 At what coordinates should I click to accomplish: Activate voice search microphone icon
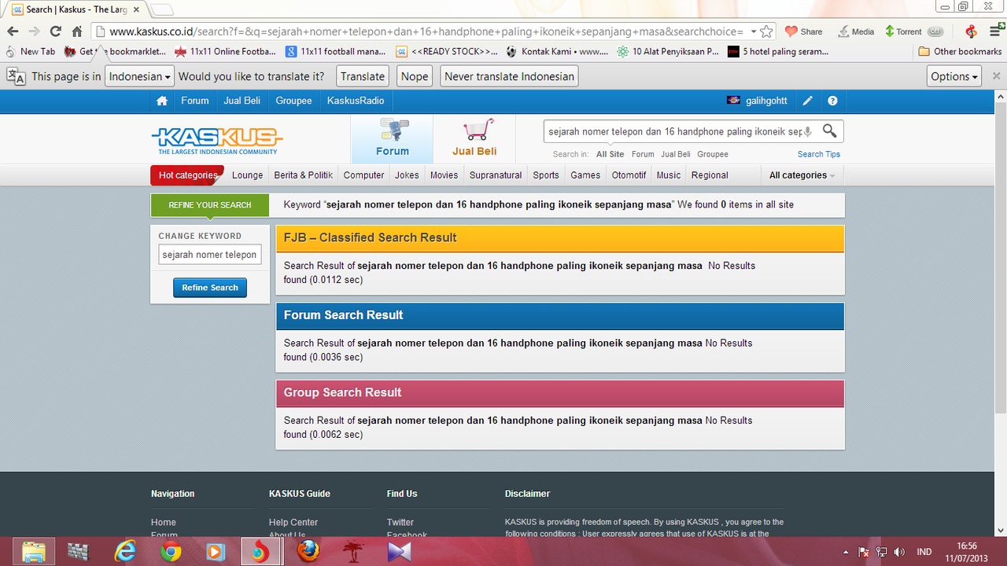[807, 131]
